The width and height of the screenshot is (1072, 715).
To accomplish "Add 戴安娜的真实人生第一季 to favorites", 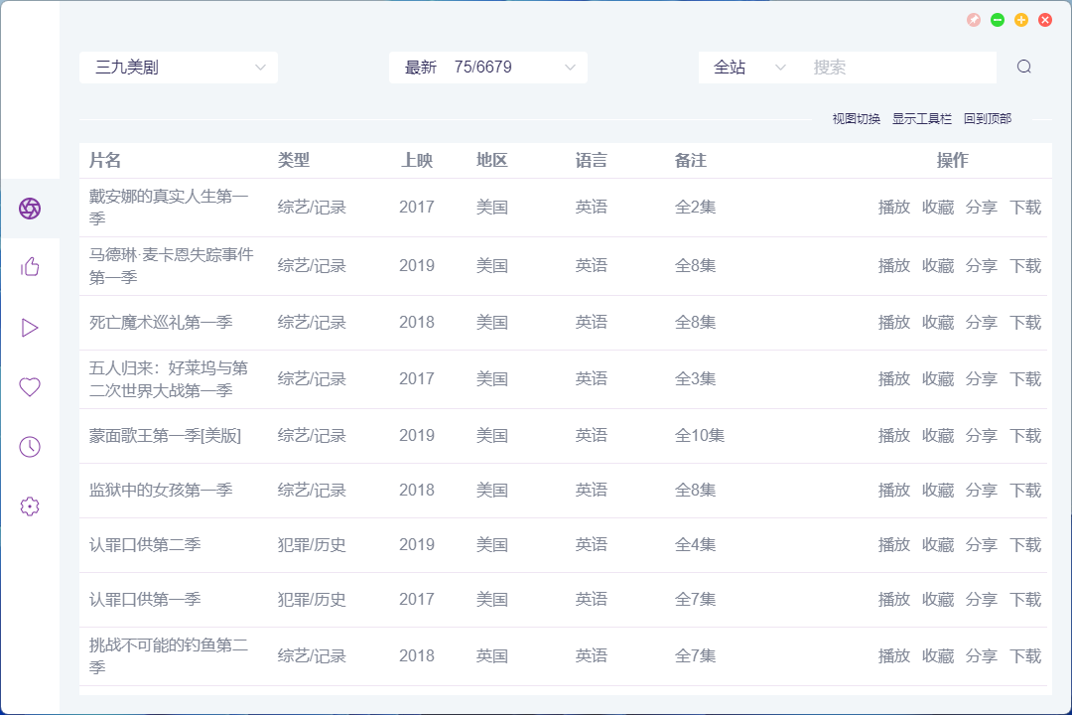I will click(x=937, y=208).
